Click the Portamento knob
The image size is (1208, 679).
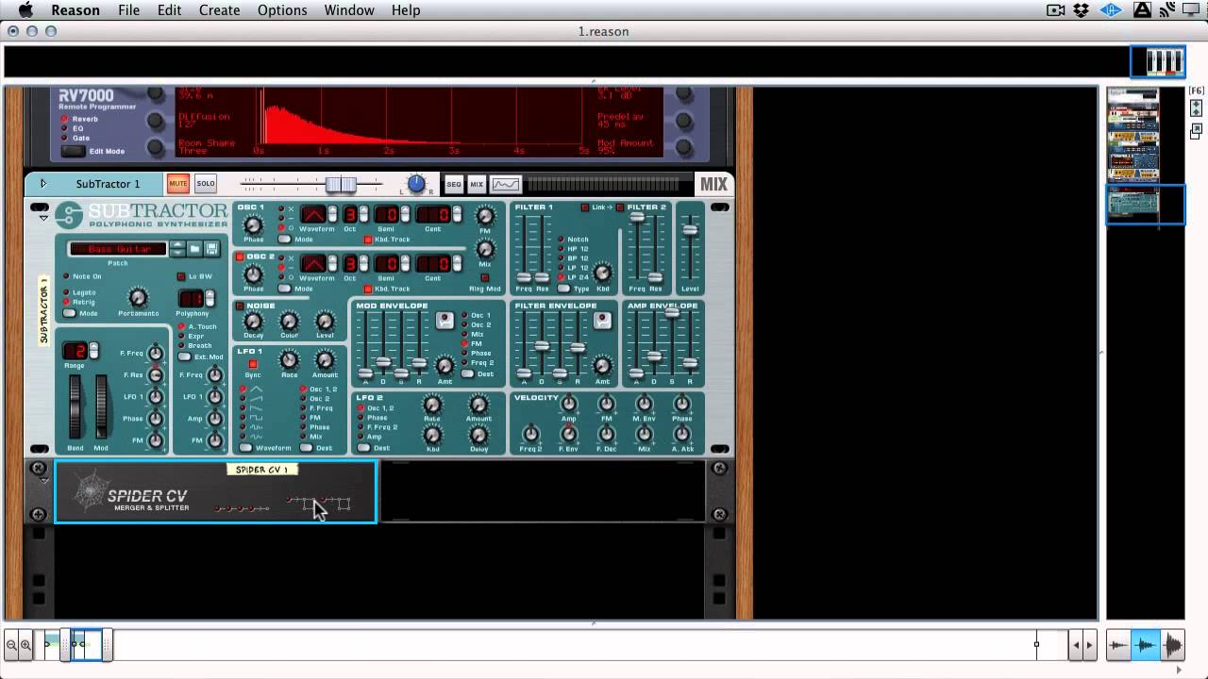[x=138, y=298]
